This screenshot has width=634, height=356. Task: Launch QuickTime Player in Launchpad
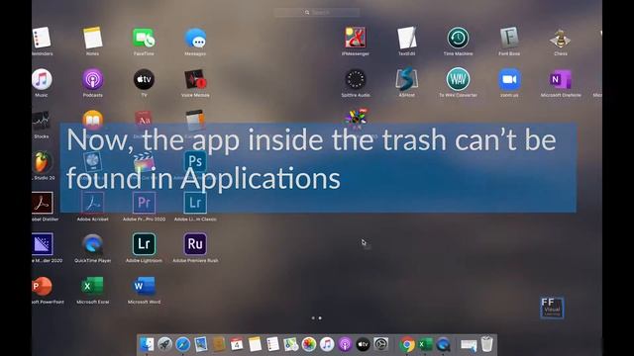coord(92,244)
